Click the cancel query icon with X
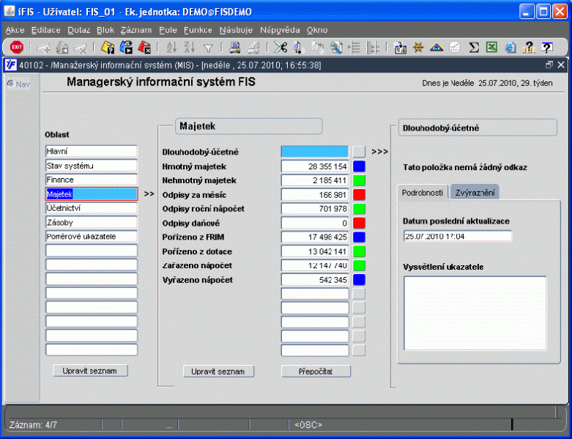Viewport: 572px width, 439px height. (144, 47)
